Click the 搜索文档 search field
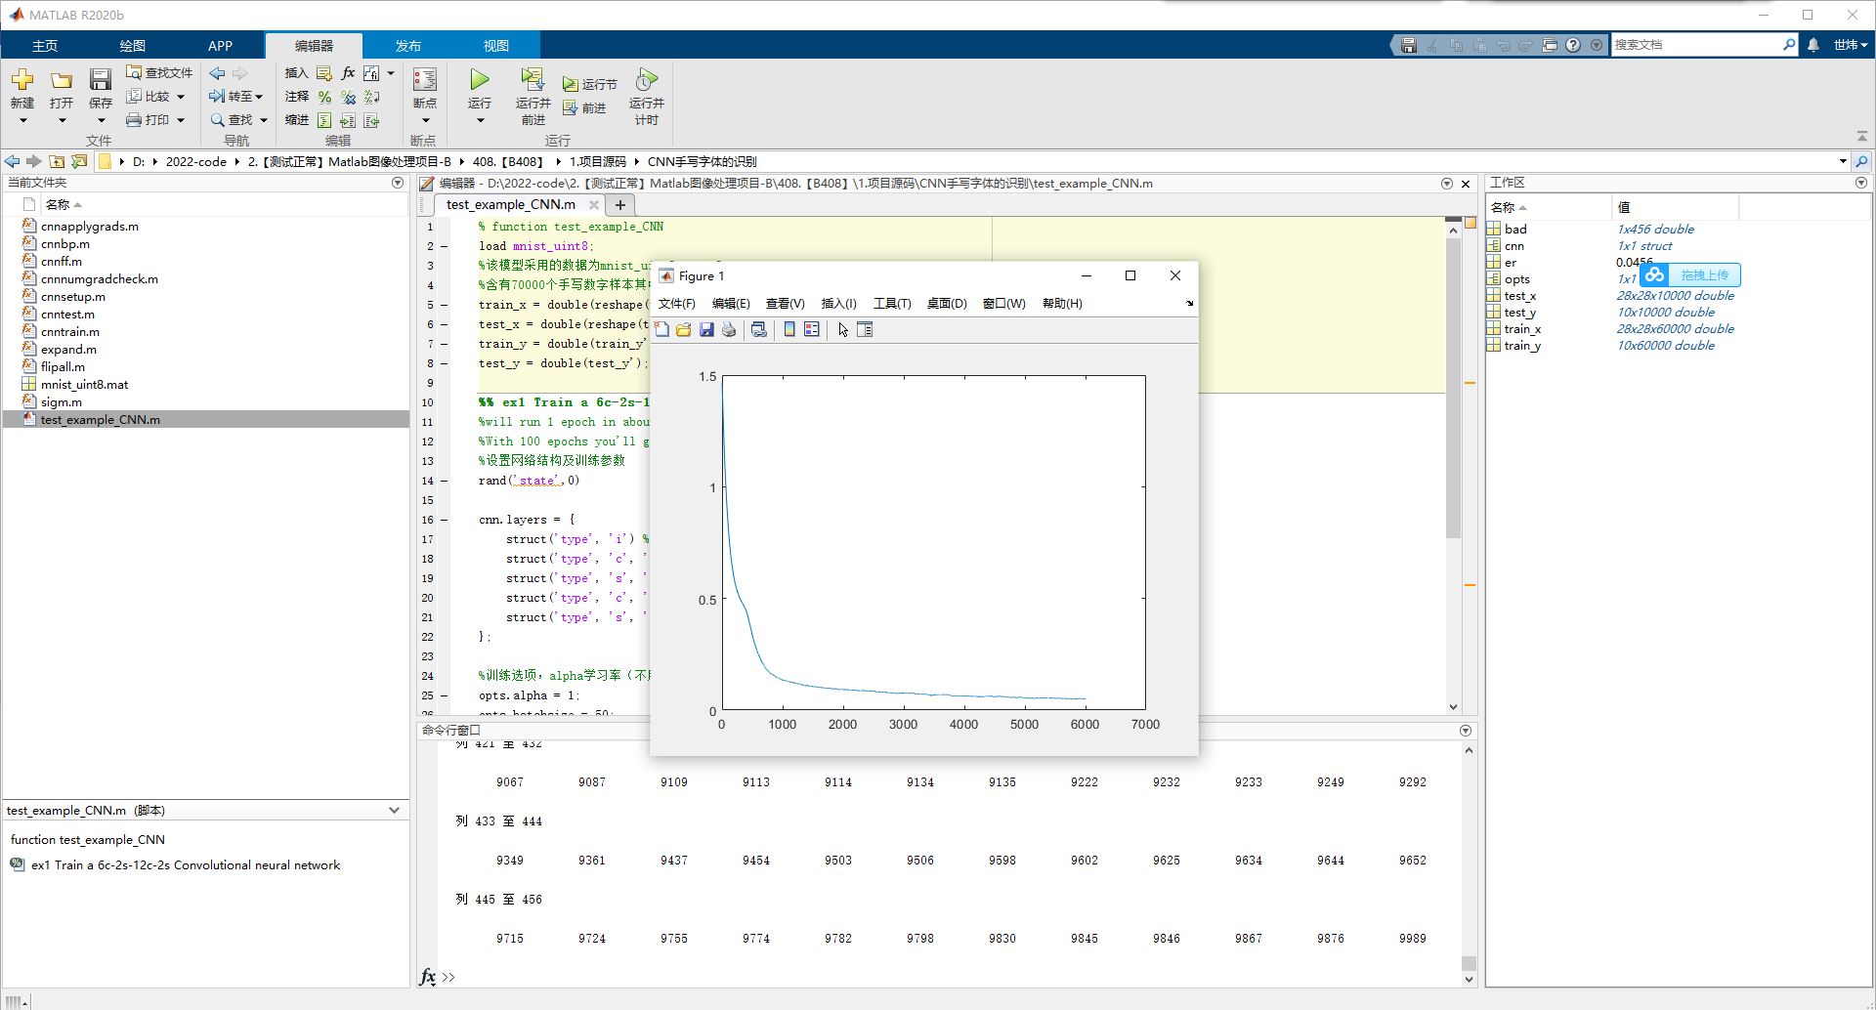 coord(1696,45)
